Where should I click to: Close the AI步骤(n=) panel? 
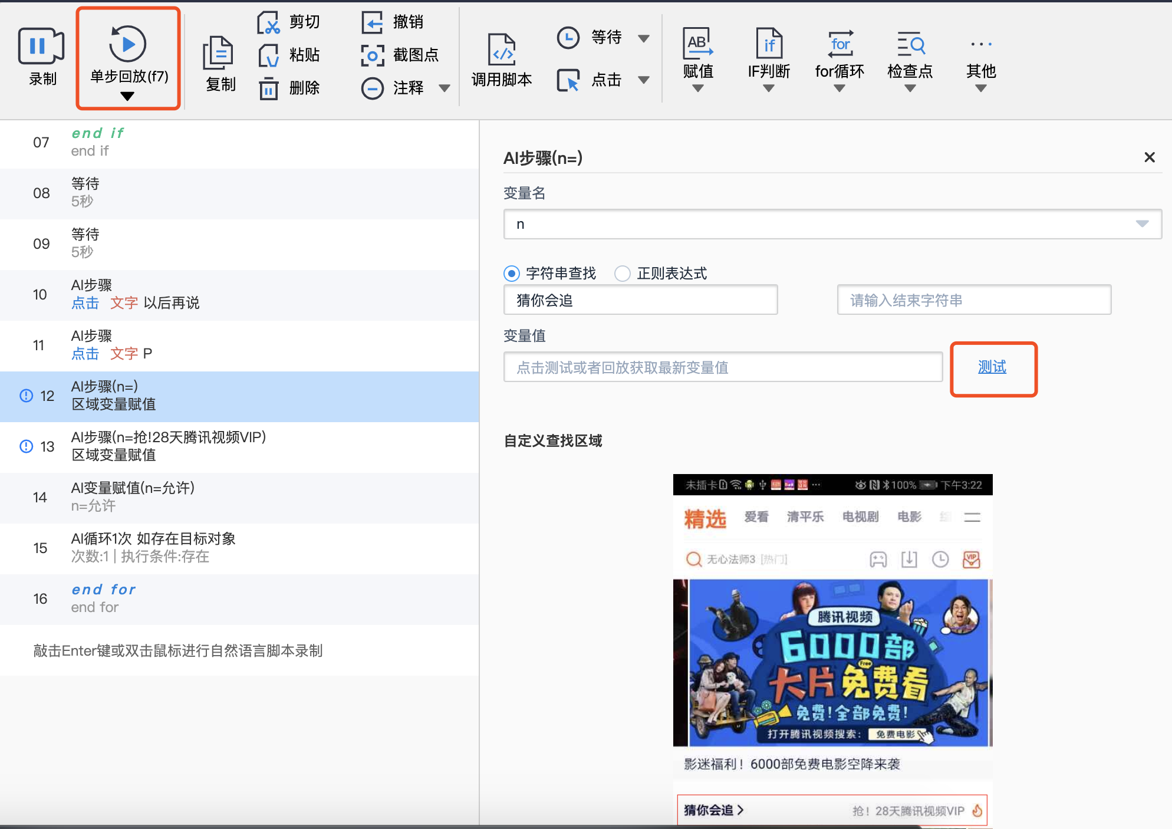coord(1149,157)
